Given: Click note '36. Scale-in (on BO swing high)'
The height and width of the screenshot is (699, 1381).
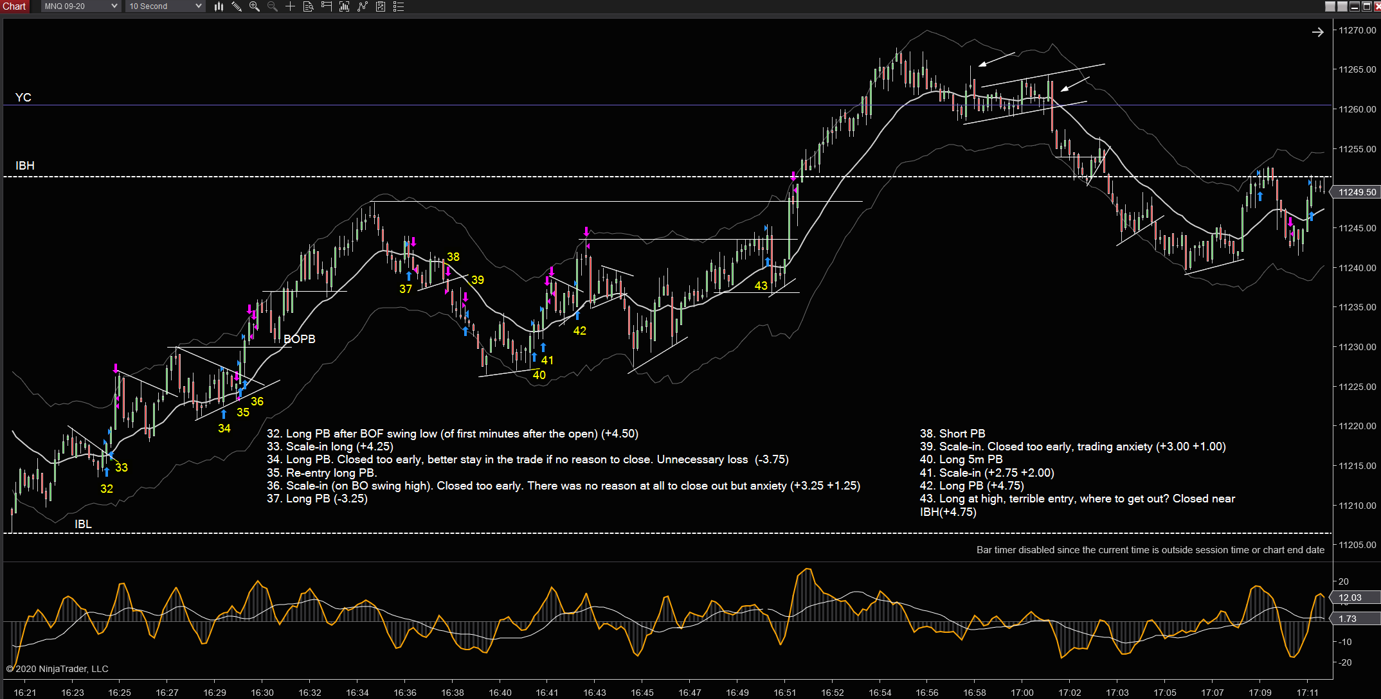Looking at the screenshot, I should tap(564, 486).
